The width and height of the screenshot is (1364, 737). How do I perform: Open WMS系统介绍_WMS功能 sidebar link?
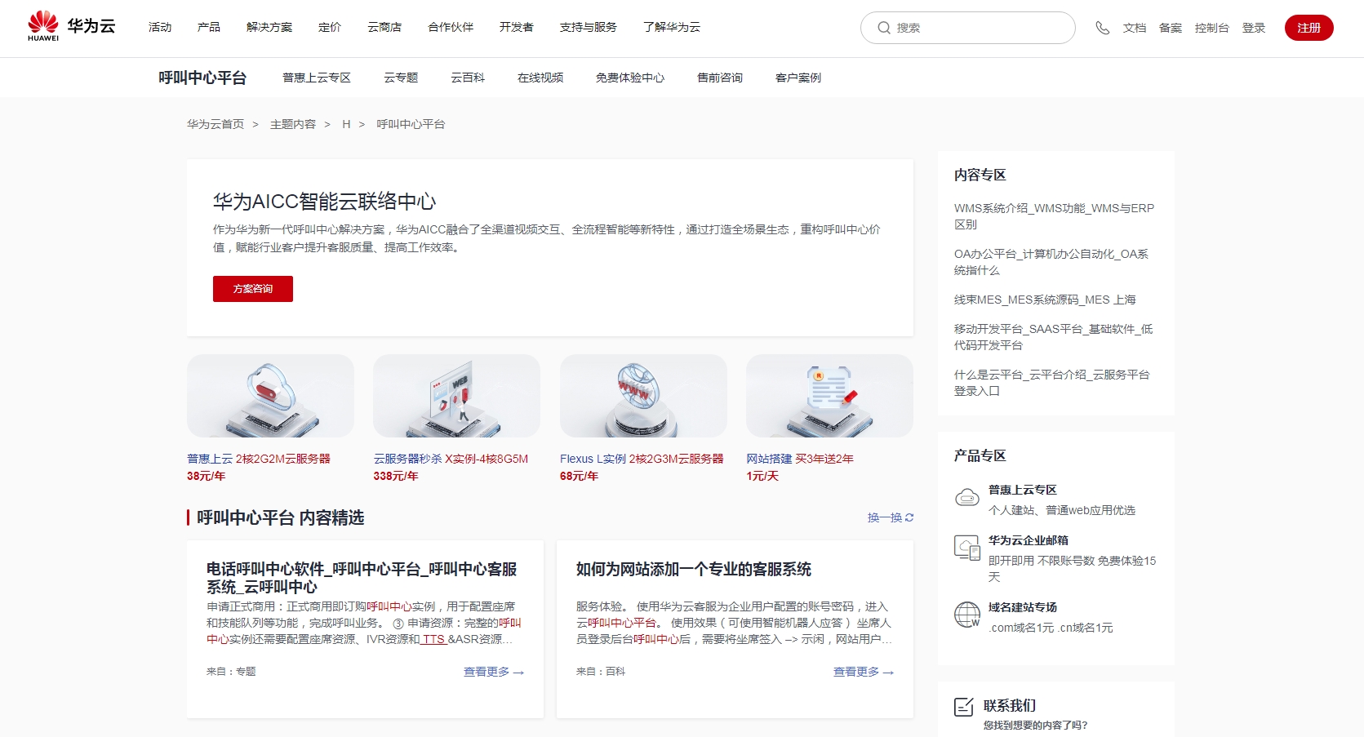coord(1054,216)
